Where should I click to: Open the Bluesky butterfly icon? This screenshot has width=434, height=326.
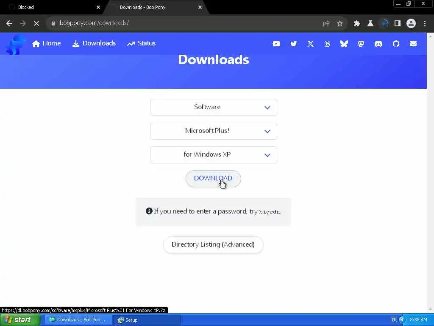click(x=344, y=44)
